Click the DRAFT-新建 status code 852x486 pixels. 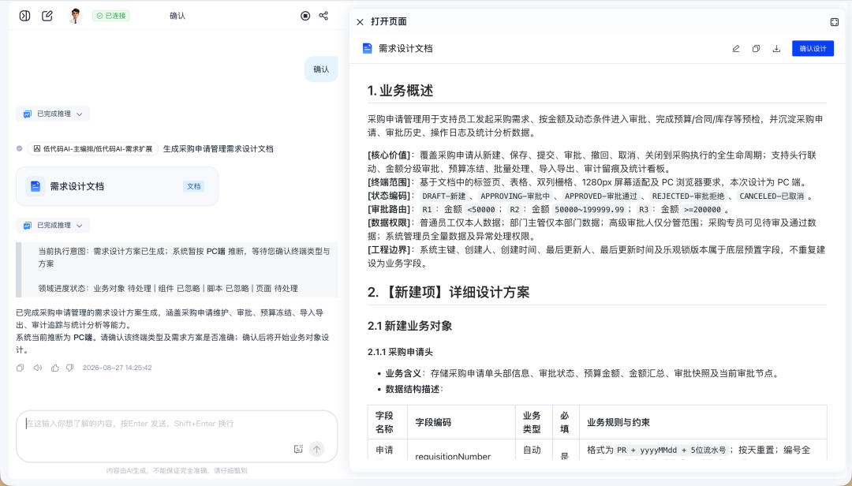point(444,196)
